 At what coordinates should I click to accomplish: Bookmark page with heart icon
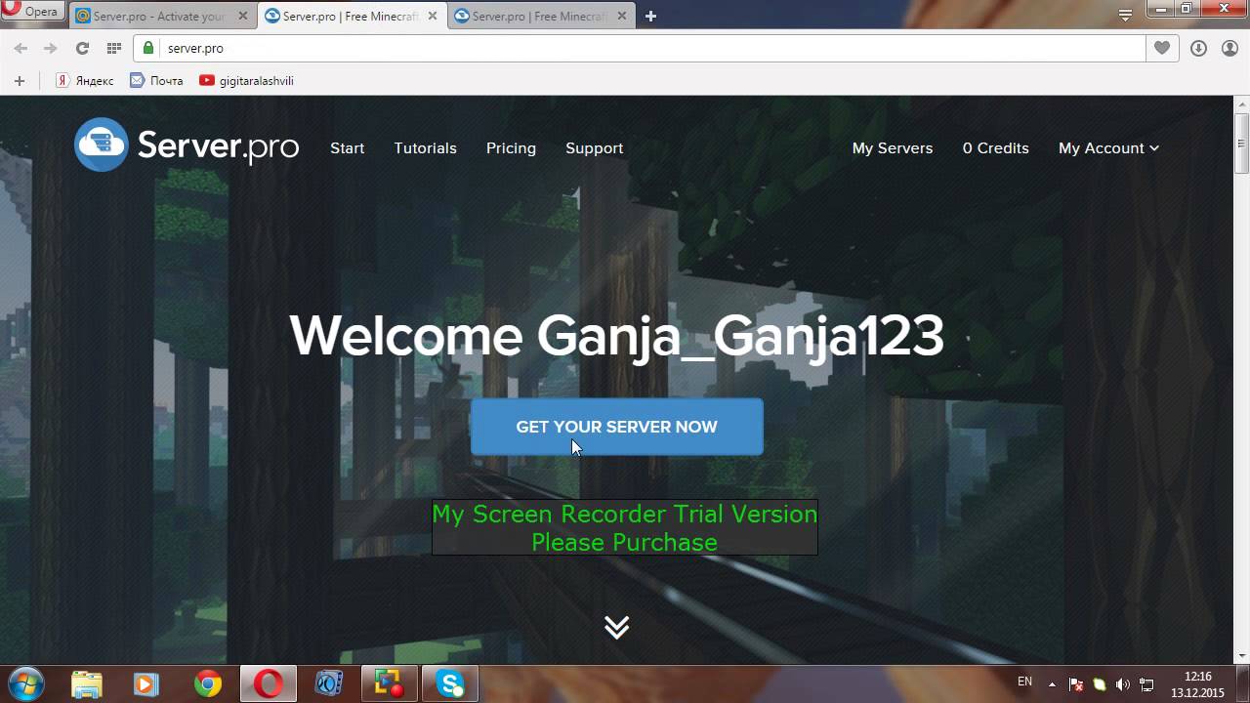pos(1162,48)
